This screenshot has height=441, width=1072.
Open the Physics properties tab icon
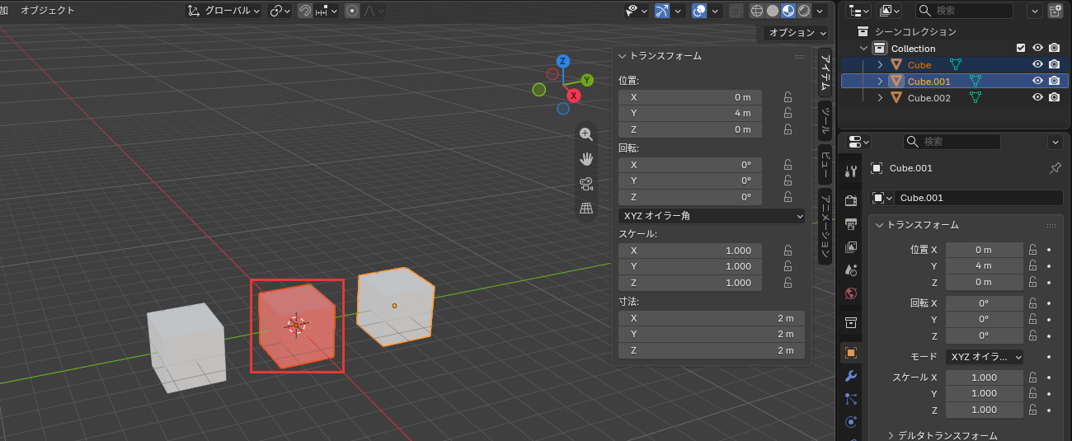(x=851, y=422)
